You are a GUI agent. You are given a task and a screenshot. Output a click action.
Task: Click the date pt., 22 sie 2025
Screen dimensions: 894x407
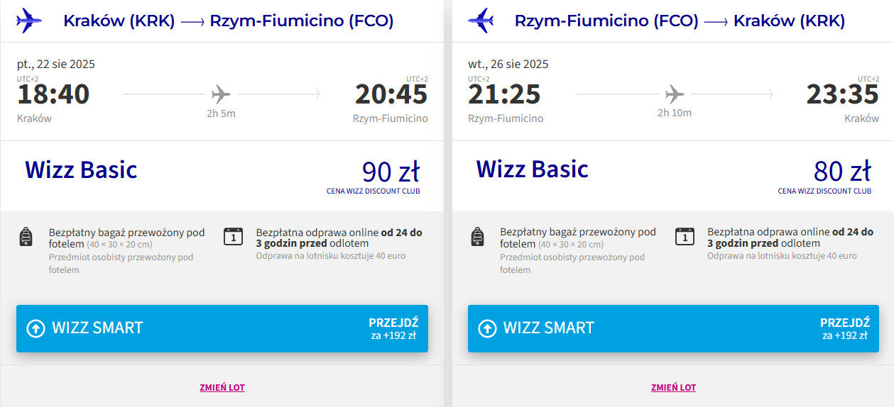coord(56,64)
